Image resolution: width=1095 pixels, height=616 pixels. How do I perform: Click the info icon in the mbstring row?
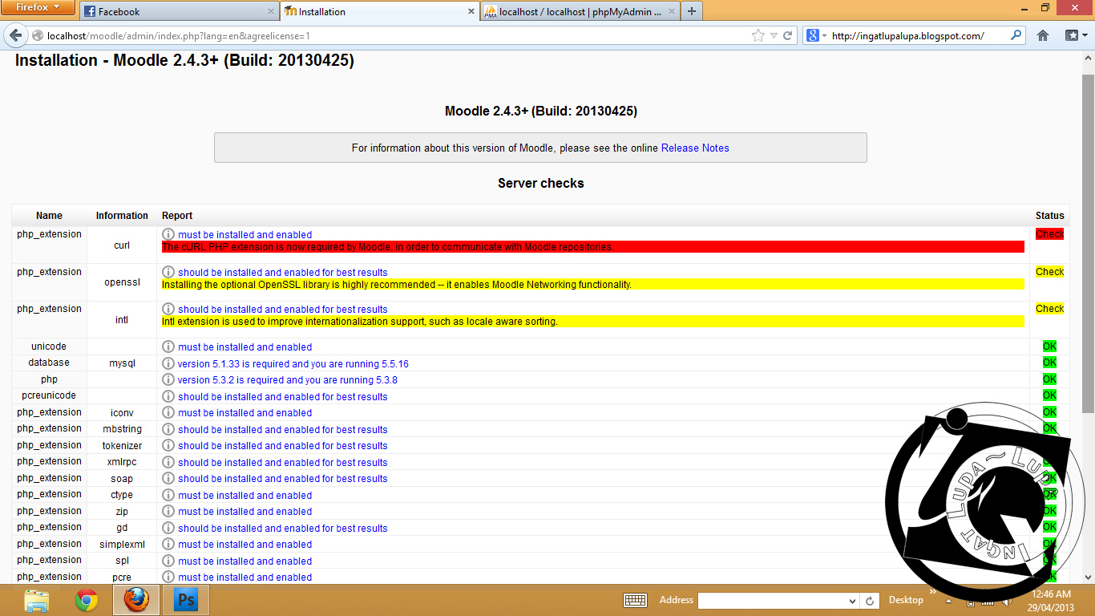point(168,429)
